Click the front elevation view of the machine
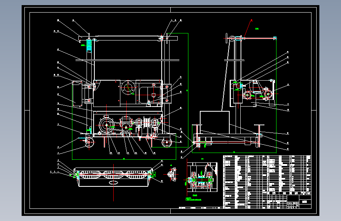The width and height of the screenshot is (341, 221). click(128, 91)
